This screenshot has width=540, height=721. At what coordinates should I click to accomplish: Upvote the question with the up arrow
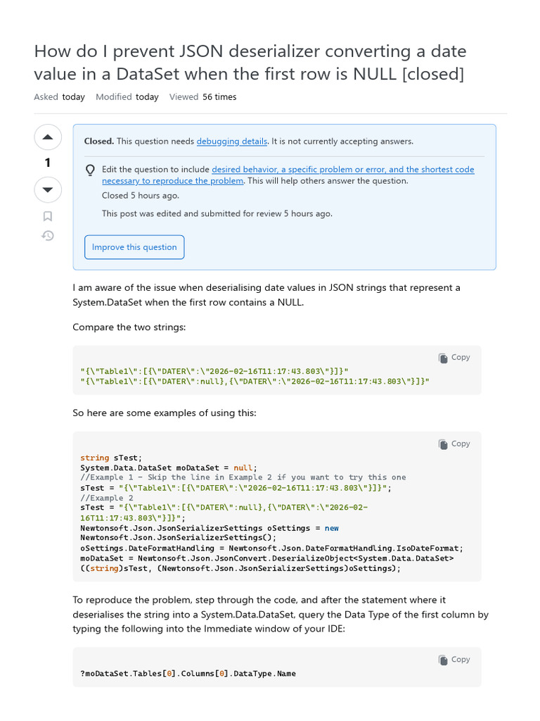(x=48, y=137)
